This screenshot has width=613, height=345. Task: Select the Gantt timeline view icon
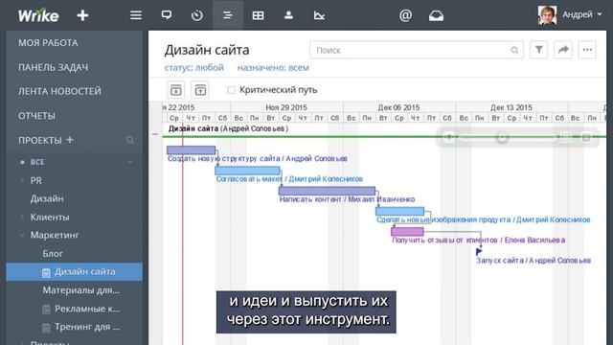[x=228, y=15]
